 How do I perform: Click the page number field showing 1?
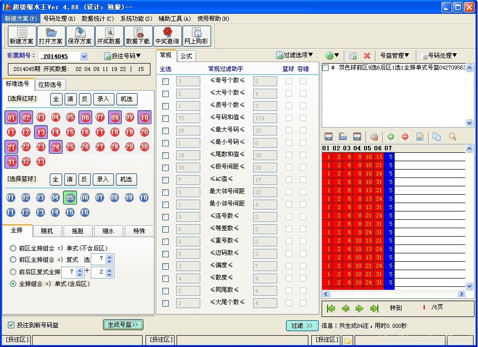(424, 308)
